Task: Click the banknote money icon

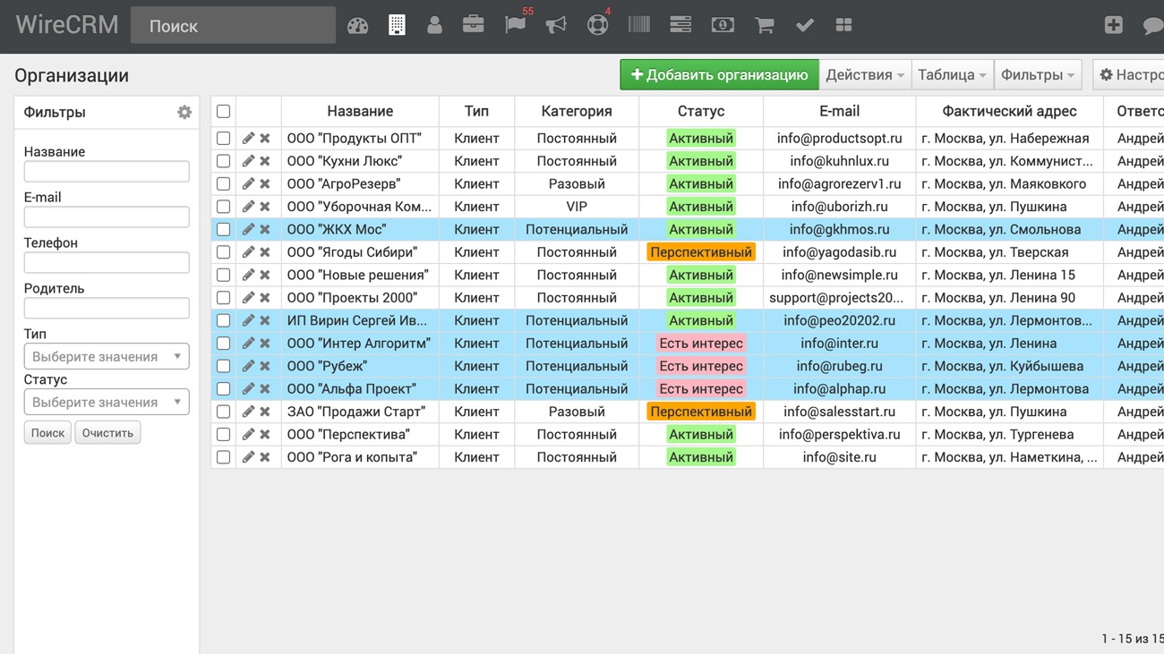Action: (723, 25)
